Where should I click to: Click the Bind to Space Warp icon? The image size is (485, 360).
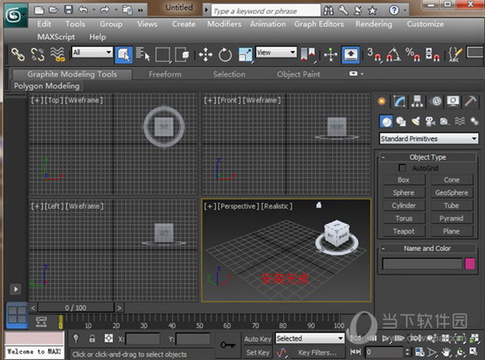tap(58, 55)
